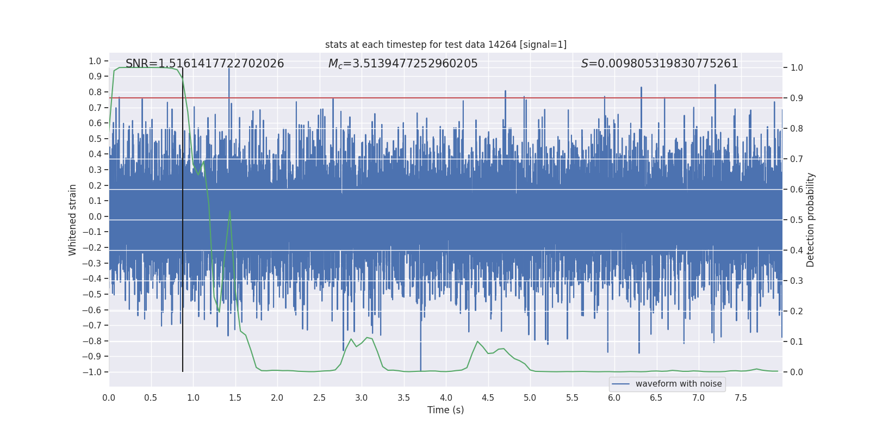Click the 'Detection probability' right axis label
Image resolution: width=870 pixels, height=435 pixels.
(x=811, y=220)
